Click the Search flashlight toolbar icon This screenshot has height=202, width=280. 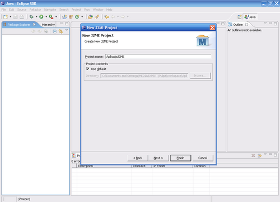97,17
